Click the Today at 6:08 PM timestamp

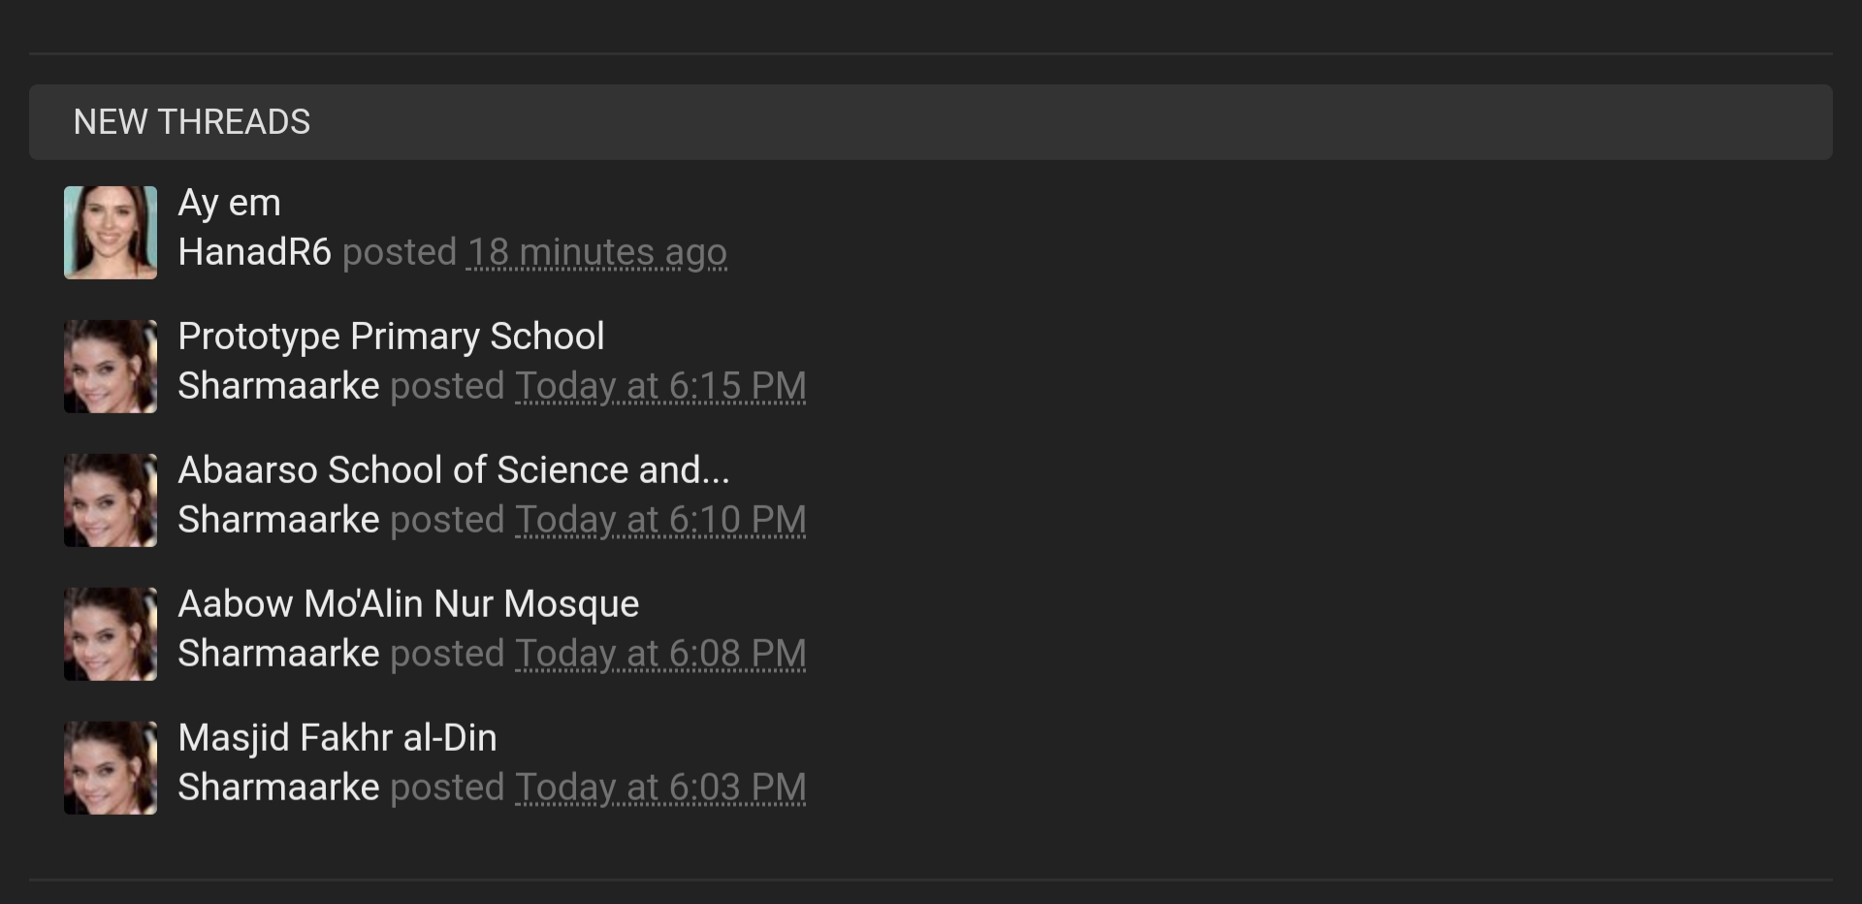point(660,654)
